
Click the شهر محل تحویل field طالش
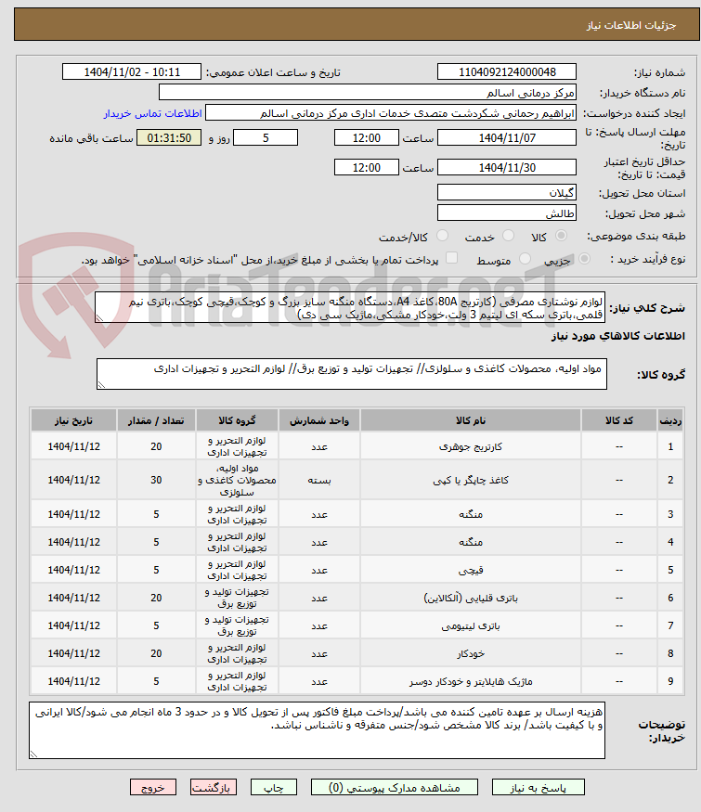(x=507, y=213)
